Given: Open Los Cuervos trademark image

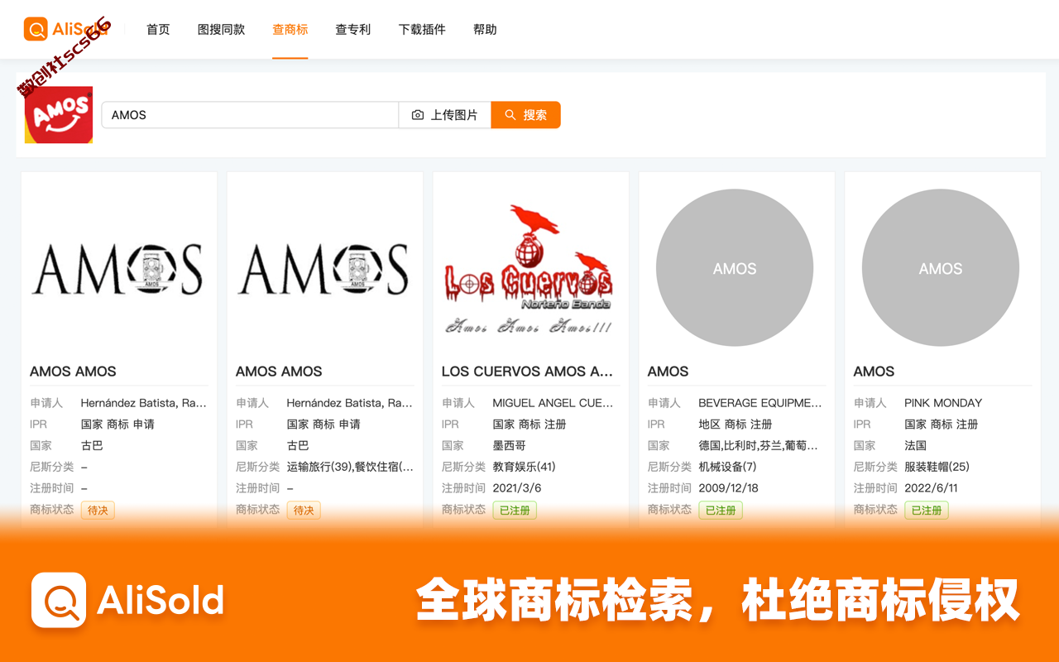Looking at the screenshot, I should point(529,269).
